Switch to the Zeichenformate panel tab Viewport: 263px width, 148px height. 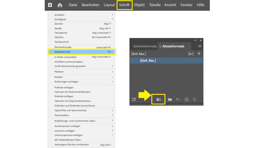pos(145,46)
